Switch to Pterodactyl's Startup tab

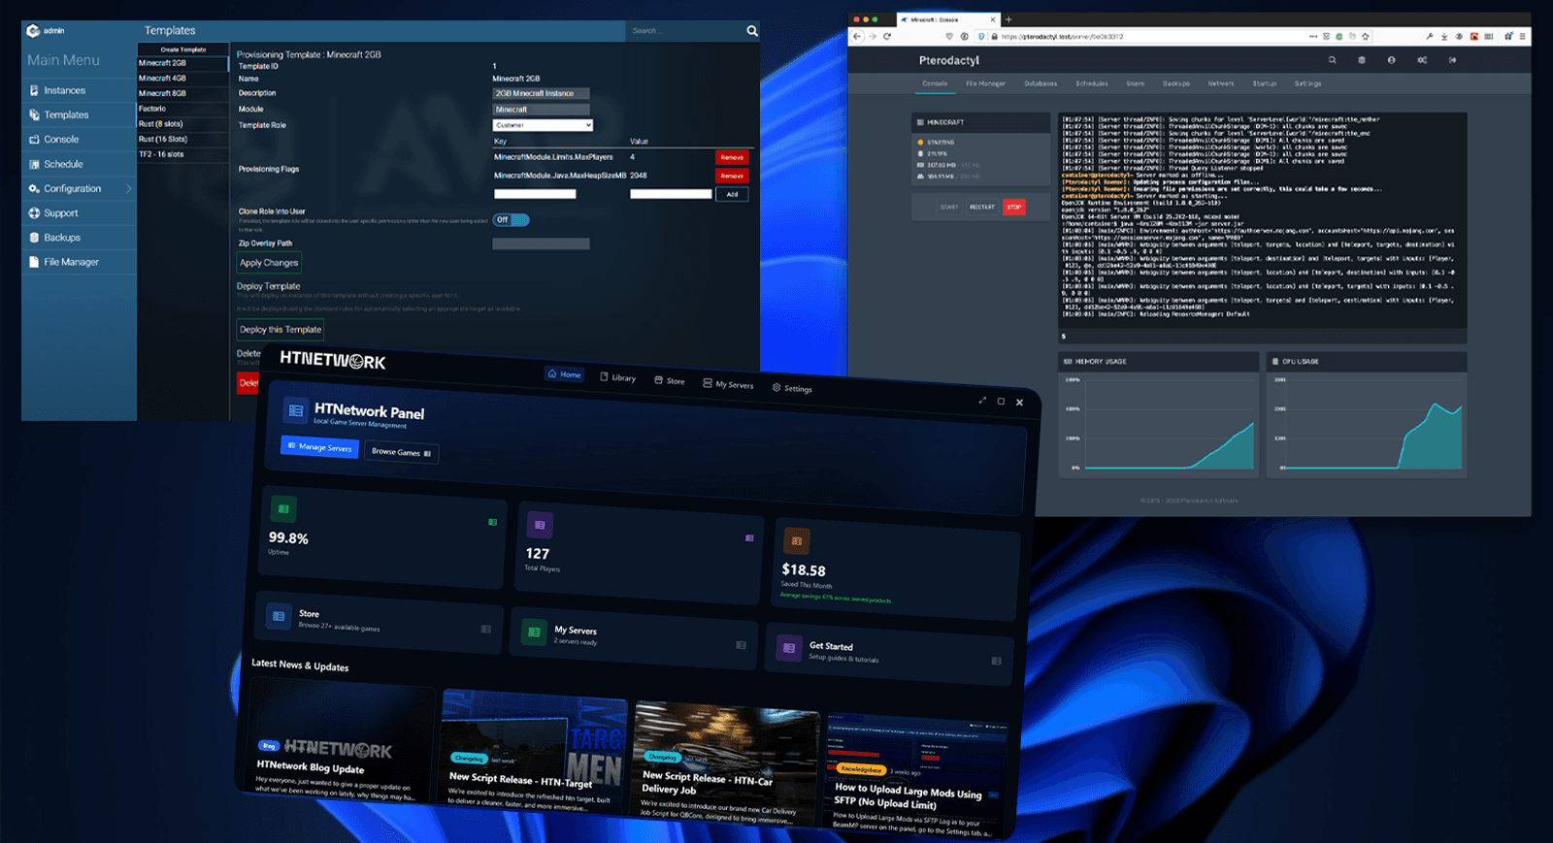click(x=1265, y=83)
